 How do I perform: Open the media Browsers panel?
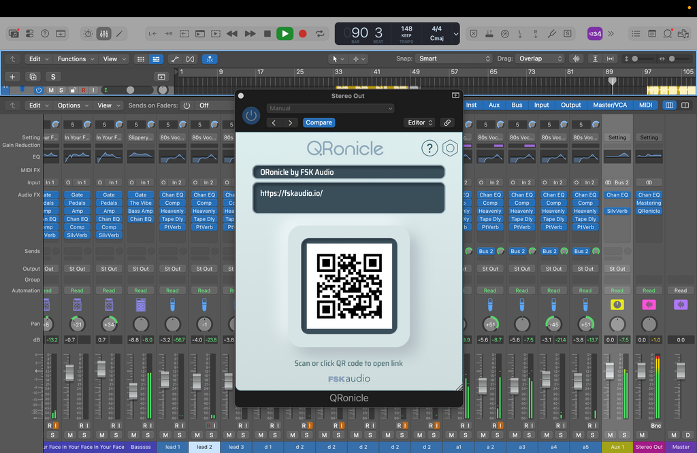(683, 34)
